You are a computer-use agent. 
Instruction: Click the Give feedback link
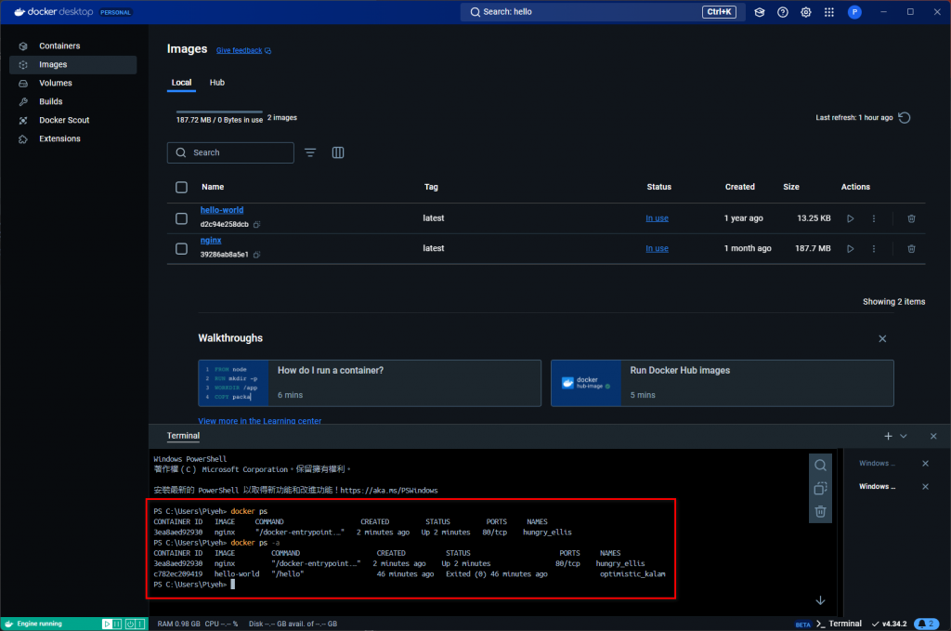243,50
